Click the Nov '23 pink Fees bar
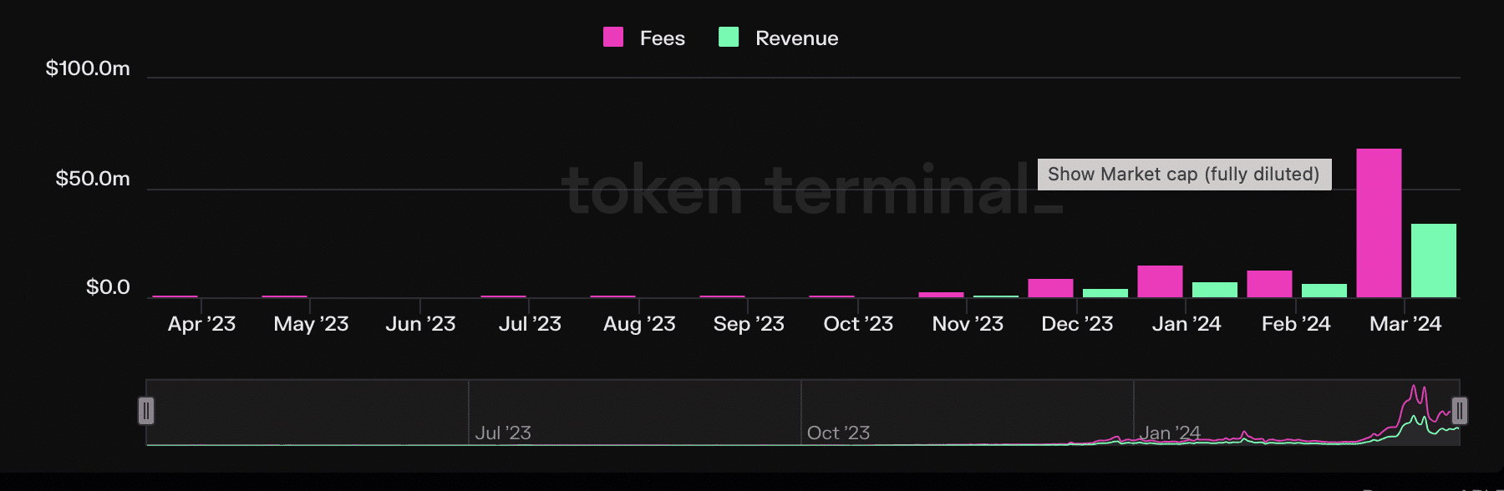 click(x=941, y=295)
